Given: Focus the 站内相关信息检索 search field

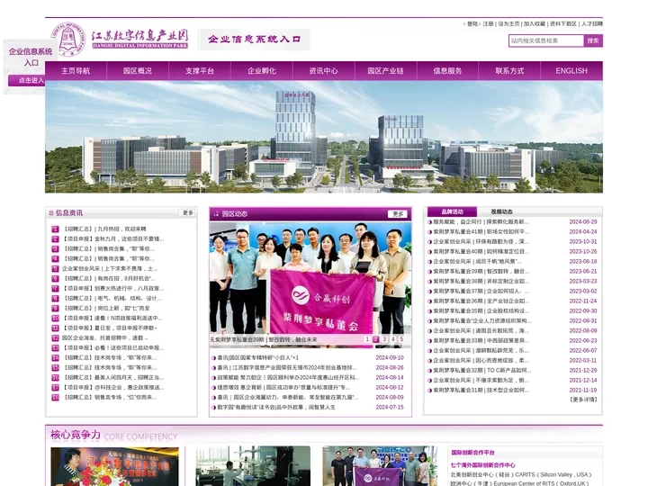Looking at the screenshot, I should click(x=546, y=40).
